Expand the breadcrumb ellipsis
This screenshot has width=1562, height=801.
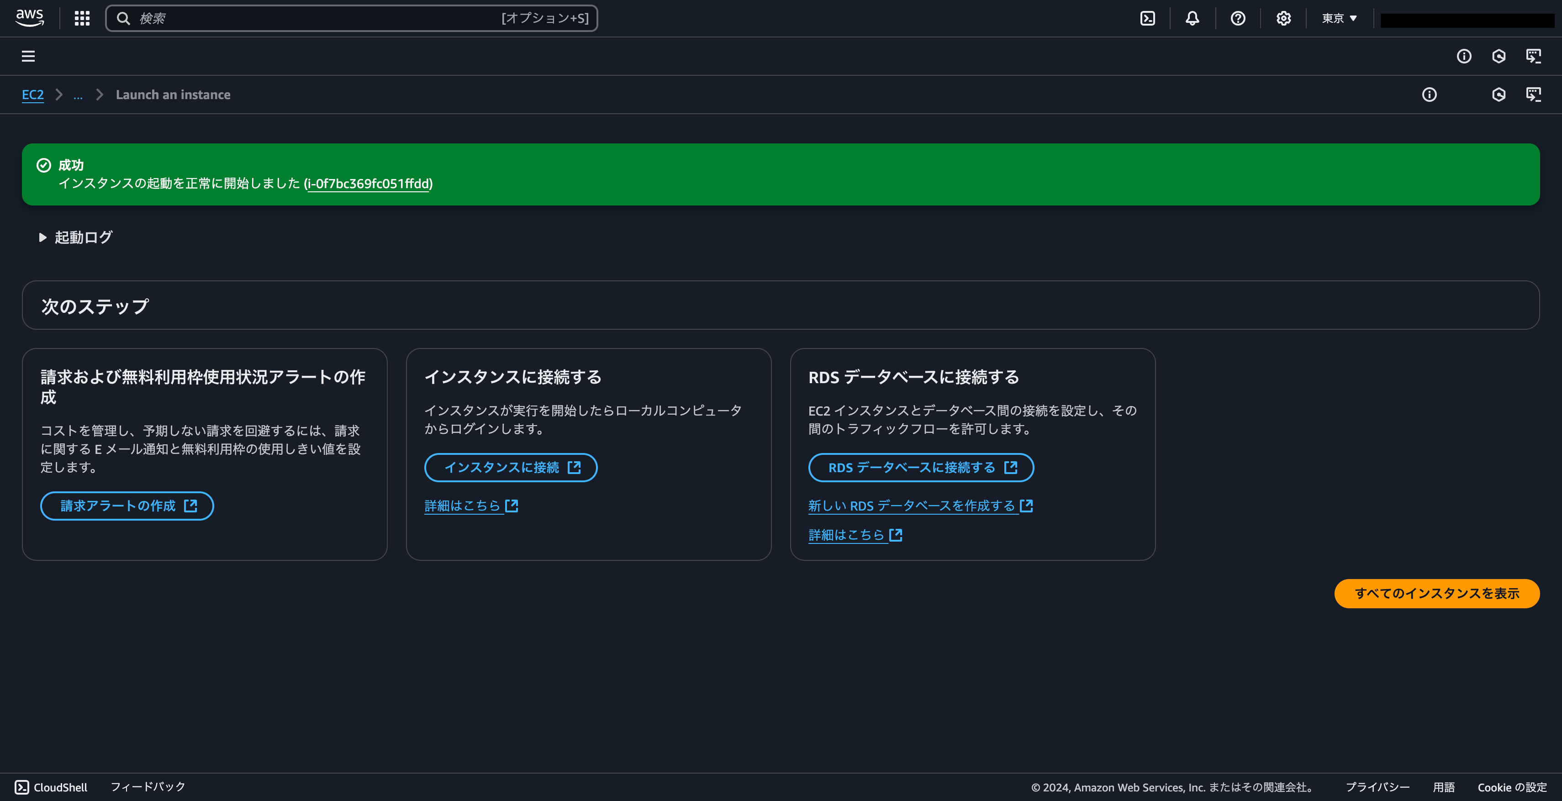(x=78, y=95)
